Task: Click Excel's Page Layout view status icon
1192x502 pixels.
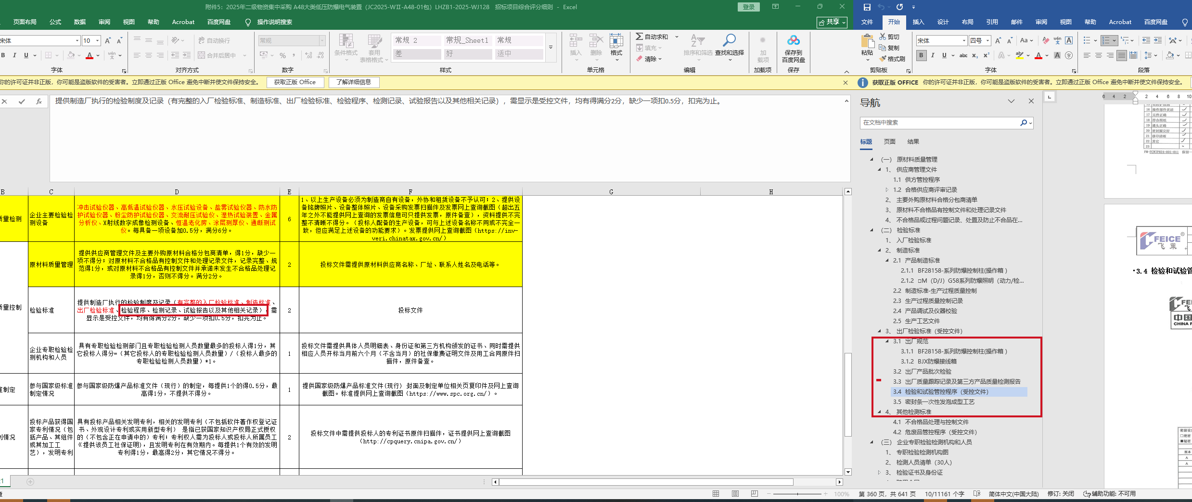Action: [735, 494]
